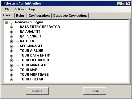Expand the SPC MANAGER node
Screen dimensions: 132x99
[x=11, y=46]
